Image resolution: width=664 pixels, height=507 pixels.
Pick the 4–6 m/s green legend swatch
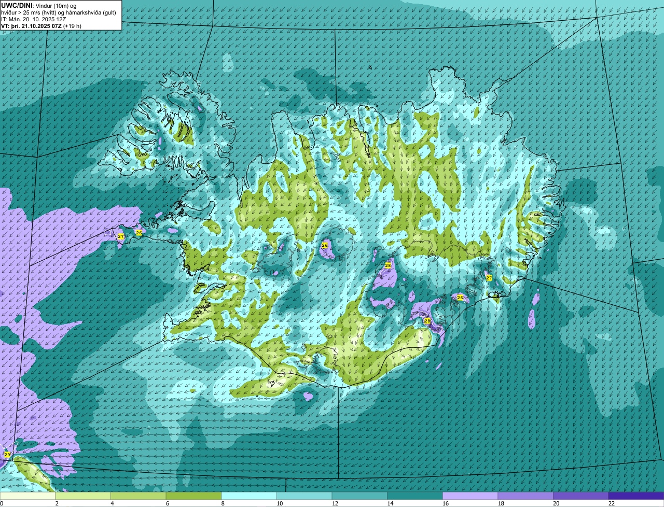pyautogui.click(x=139, y=496)
